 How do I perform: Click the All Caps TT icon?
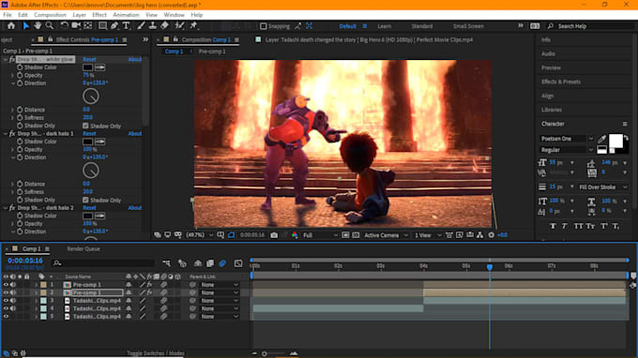click(x=578, y=227)
